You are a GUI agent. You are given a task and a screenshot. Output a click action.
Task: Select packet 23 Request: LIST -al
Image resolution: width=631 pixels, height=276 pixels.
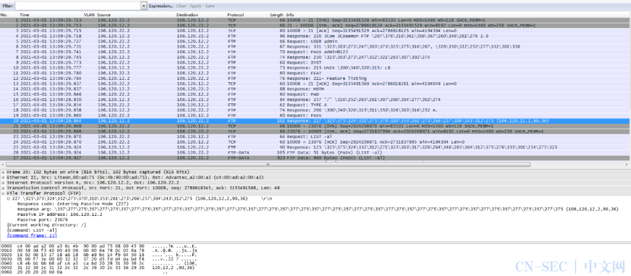point(315,137)
